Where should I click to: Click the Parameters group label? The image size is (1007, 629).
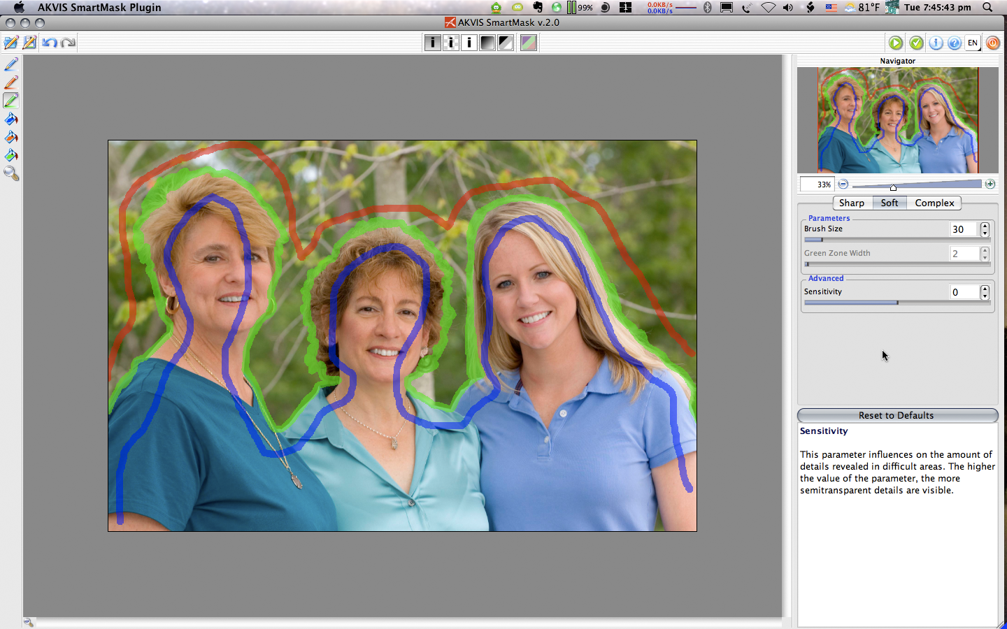[x=829, y=218]
